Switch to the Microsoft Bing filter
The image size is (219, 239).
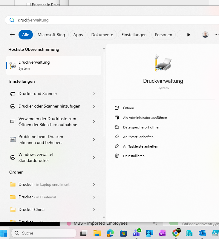51,35
